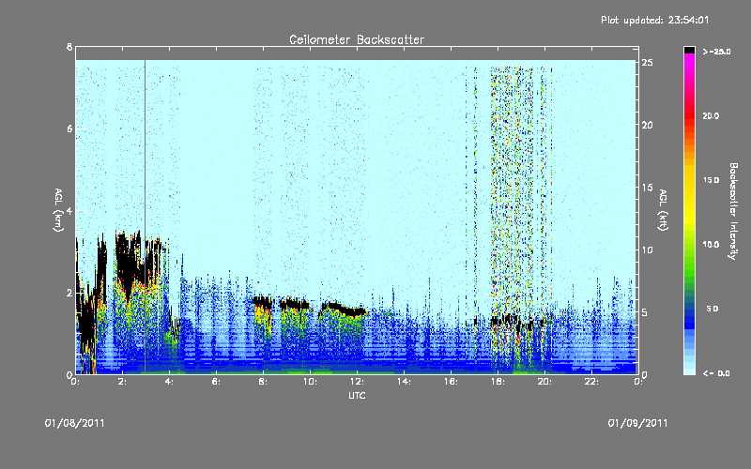Click the 'Ceilometer Backscatter' plot title

(357, 39)
